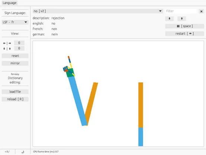
Task: Click the down arrow view icon
Action: (4, 49)
